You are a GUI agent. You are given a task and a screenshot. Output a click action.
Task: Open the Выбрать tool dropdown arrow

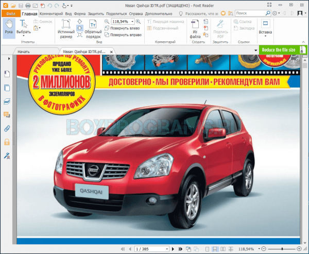coord(24,36)
